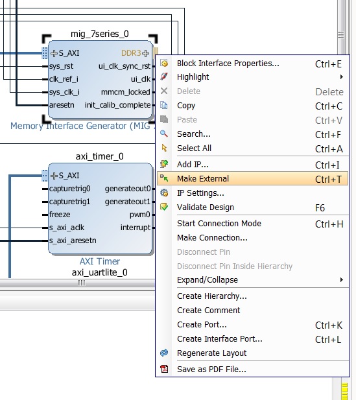
Task: Click the sys_clk_i input pin
Action: click(64, 92)
